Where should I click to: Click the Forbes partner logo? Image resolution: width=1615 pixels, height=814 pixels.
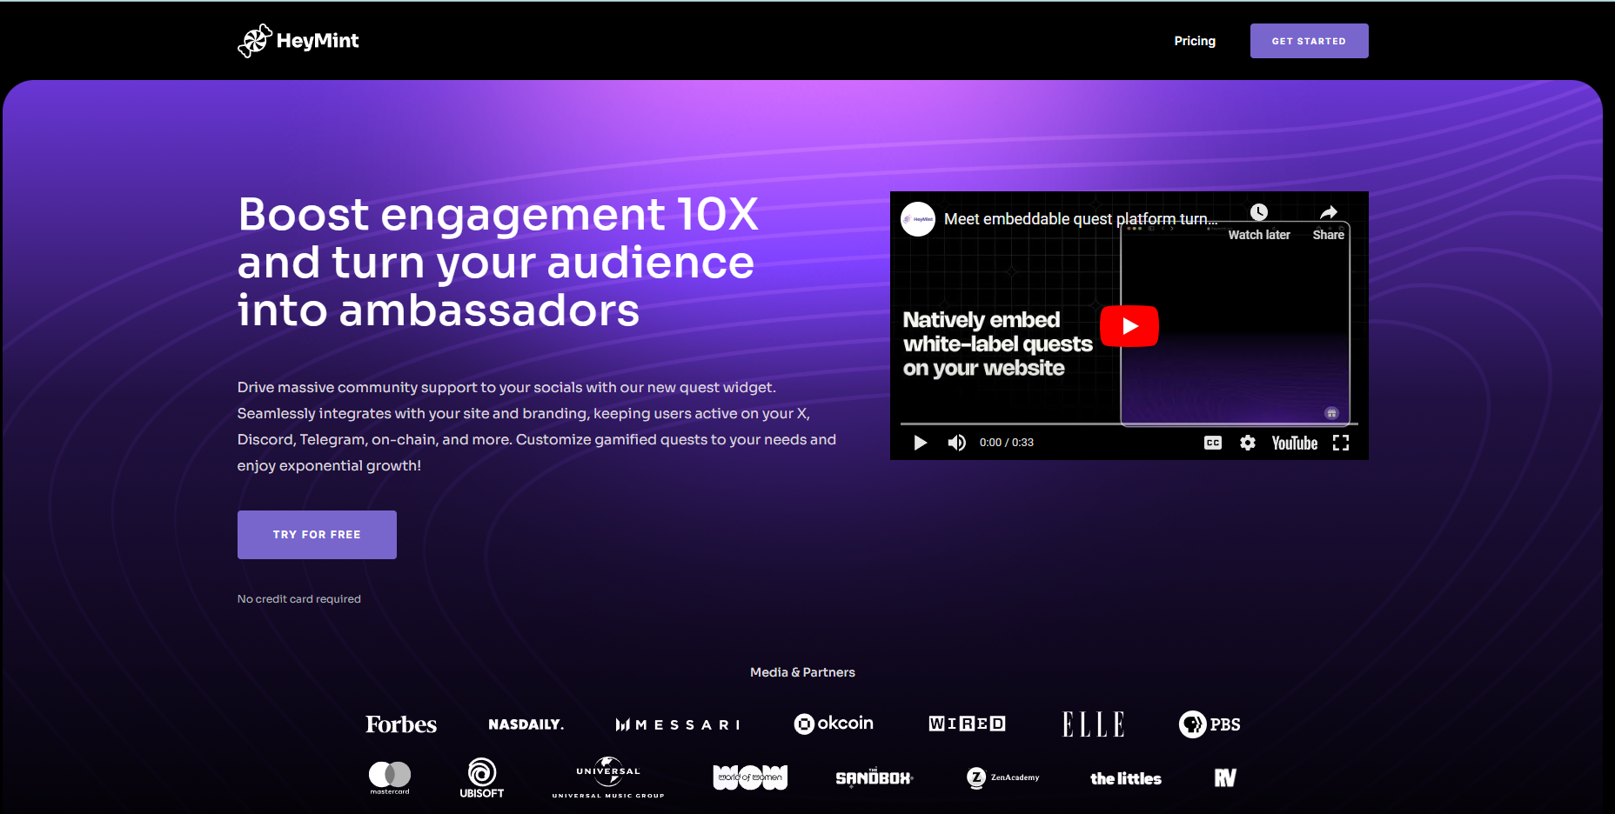click(401, 724)
